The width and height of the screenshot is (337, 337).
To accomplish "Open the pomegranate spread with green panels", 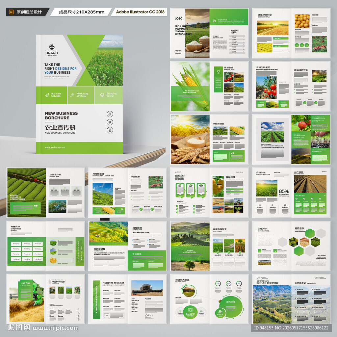I will [291, 140].
